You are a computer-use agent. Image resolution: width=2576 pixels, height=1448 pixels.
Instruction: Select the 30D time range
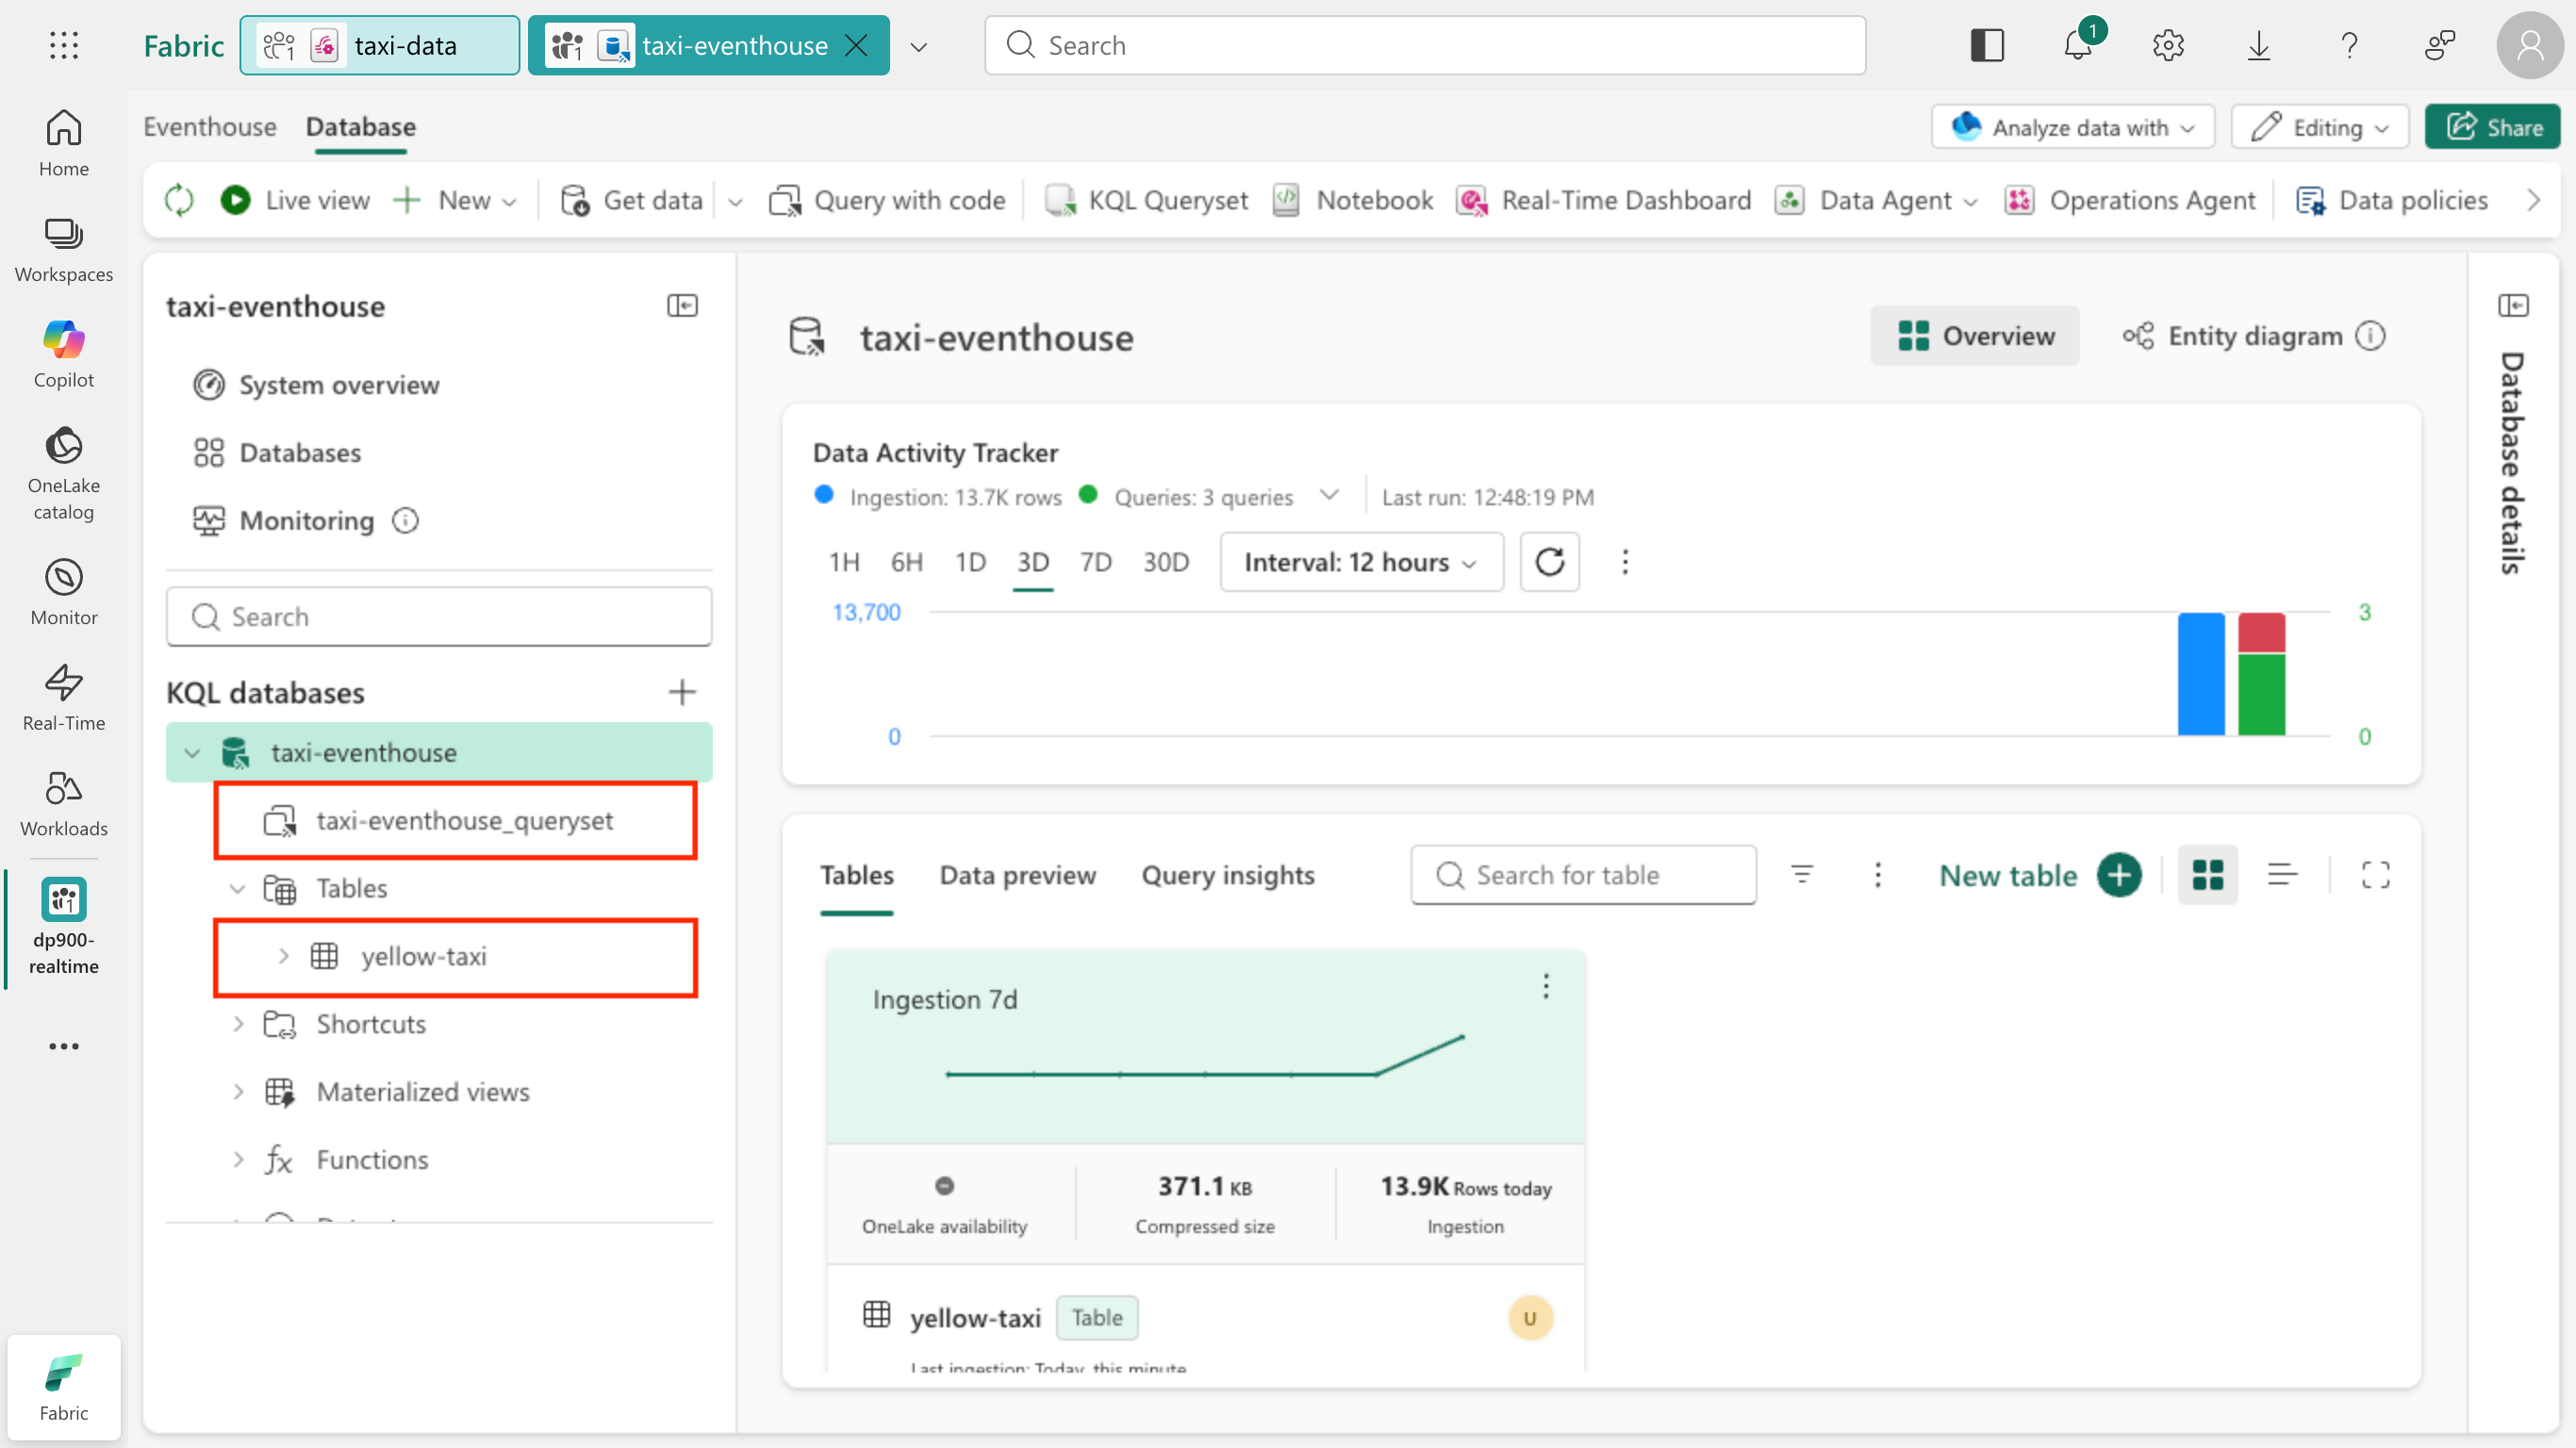tap(1166, 562)
